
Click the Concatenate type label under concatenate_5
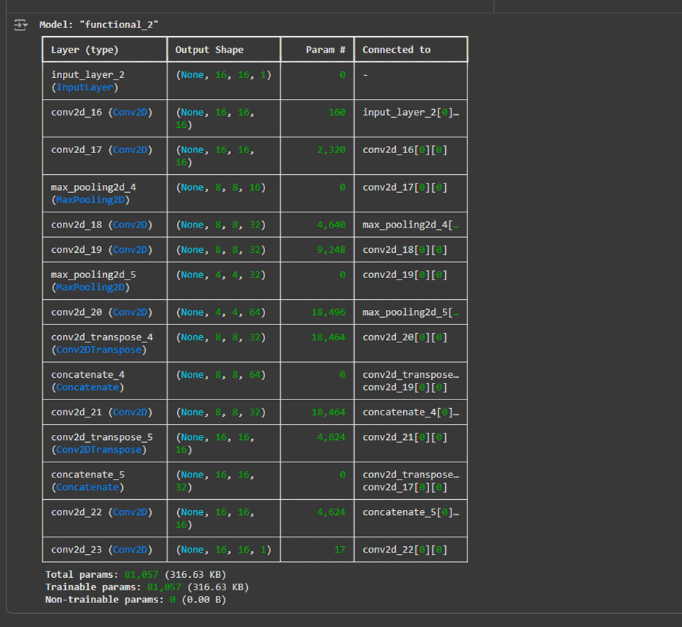87,487
